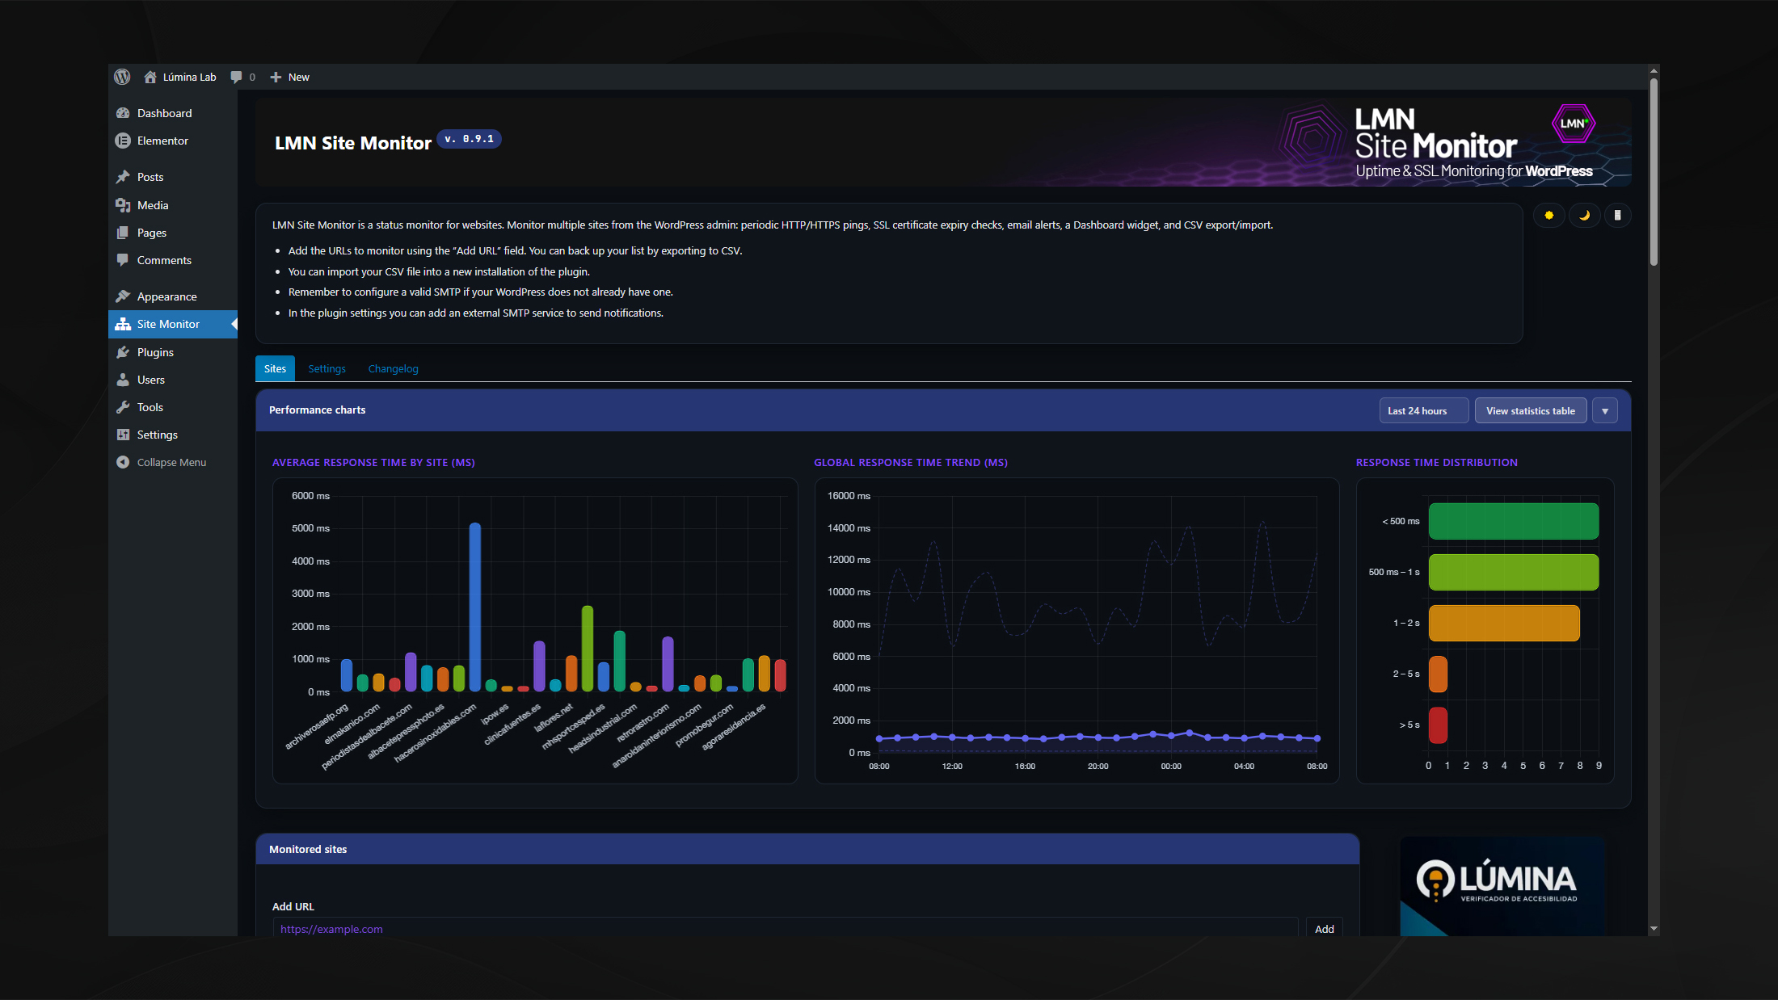Click the green under 500 ms distribution bar
This screenshot has width=1778, height=1000.
[x=1513, y=521]
